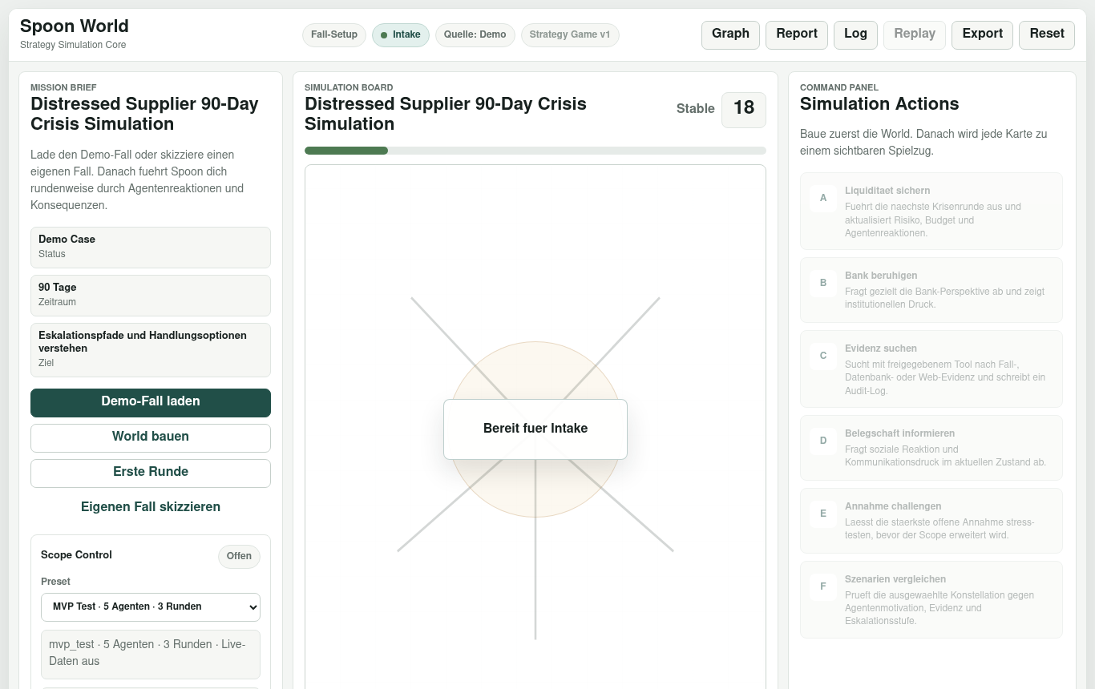Open the Eigenen Fall skizzieren link
The height and width of the screenshot is (689, 1095).
click(x=151, y=507)
